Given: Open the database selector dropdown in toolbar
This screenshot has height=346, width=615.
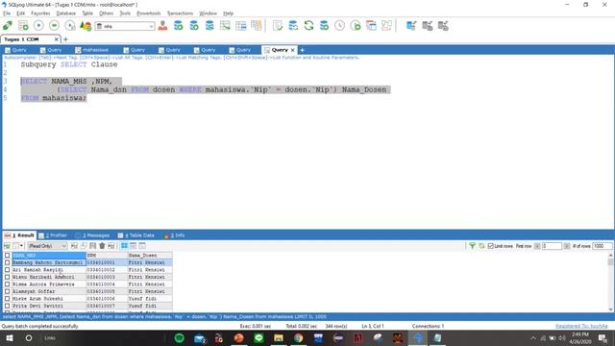Looking at the screenshot, I should (125, 26).
